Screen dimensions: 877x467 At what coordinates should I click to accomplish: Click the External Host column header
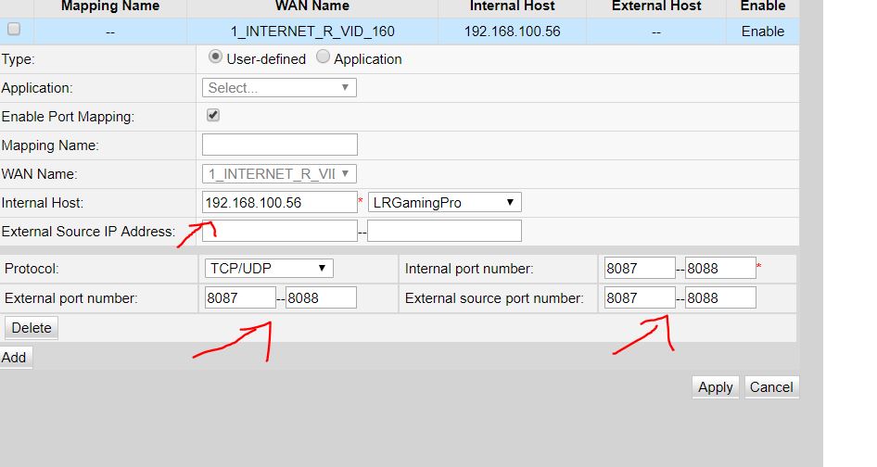pyautogui.click(x=656, y=6)
